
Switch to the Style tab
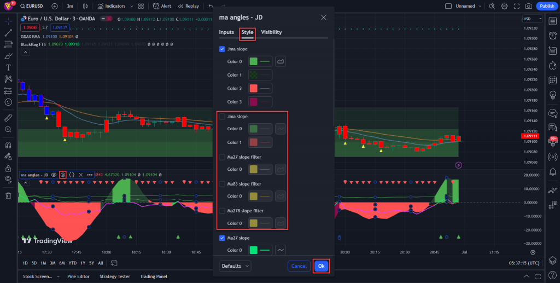coord(247,32)
